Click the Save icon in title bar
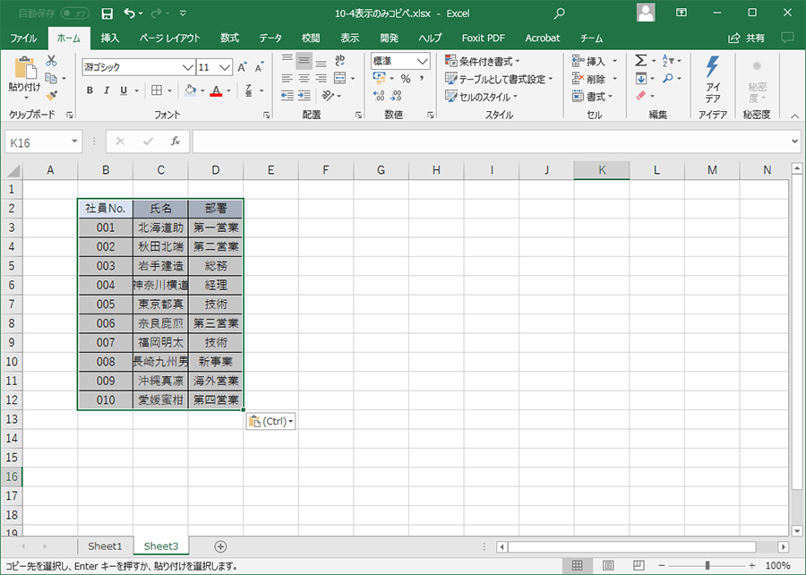Viewport: 806px width, 575px height. (107, 13)
